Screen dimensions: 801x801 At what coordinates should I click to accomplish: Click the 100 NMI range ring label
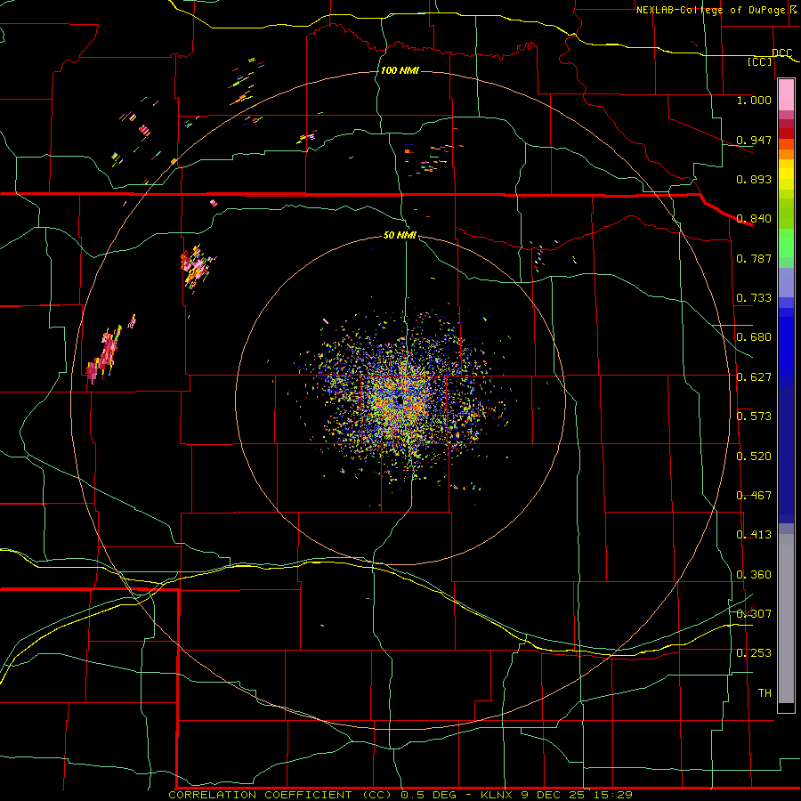pos(400,70)
